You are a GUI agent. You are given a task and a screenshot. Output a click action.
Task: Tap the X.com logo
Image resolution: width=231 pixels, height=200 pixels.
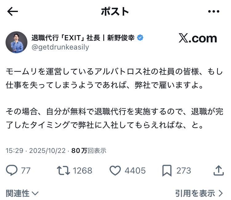[198, 38]
